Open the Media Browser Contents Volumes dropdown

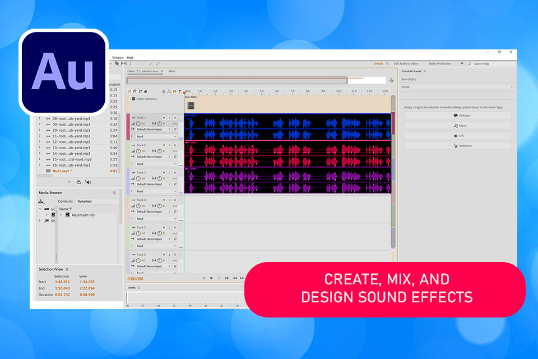click(96, 201)
